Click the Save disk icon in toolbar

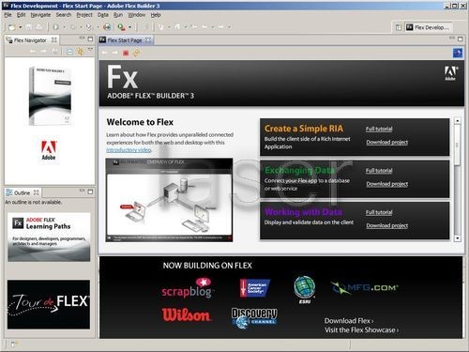point(29,27)
